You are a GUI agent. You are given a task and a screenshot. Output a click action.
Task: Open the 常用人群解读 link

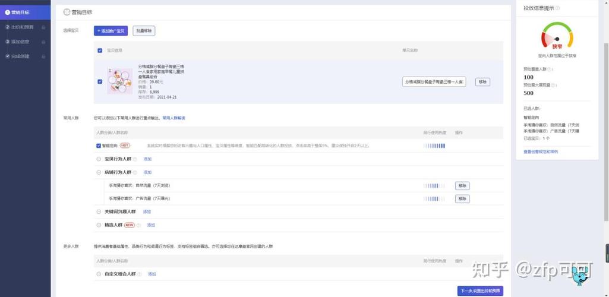(x=173, y=118)
